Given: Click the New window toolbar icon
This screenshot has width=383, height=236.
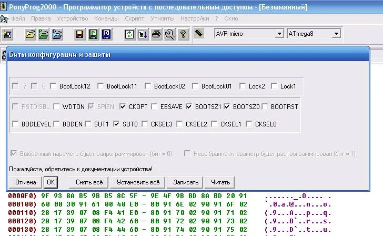Looking at the screenshot, I should 7,34.
